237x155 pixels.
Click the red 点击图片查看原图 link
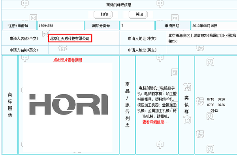pos(68,60)
